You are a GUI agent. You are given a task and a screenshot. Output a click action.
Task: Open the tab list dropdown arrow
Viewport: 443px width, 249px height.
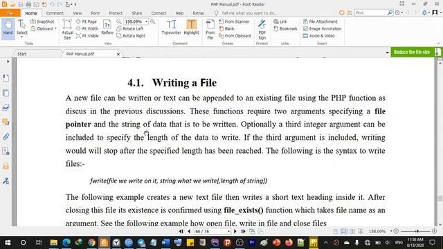coord(387,53)
